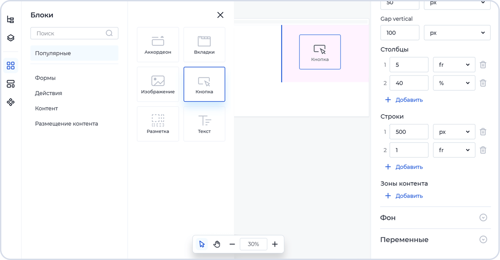
Task: Delete column 1 with trash icon
Action: 483,65
